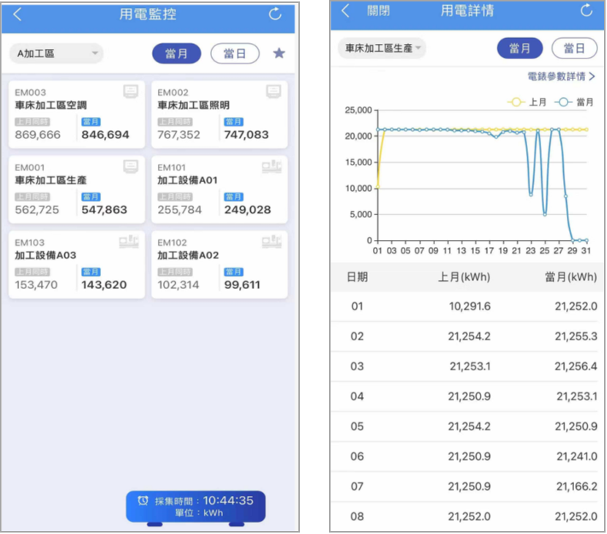Click the meter icon on EM001 card
The image size is (607, 534).
(x=130, y=167)
